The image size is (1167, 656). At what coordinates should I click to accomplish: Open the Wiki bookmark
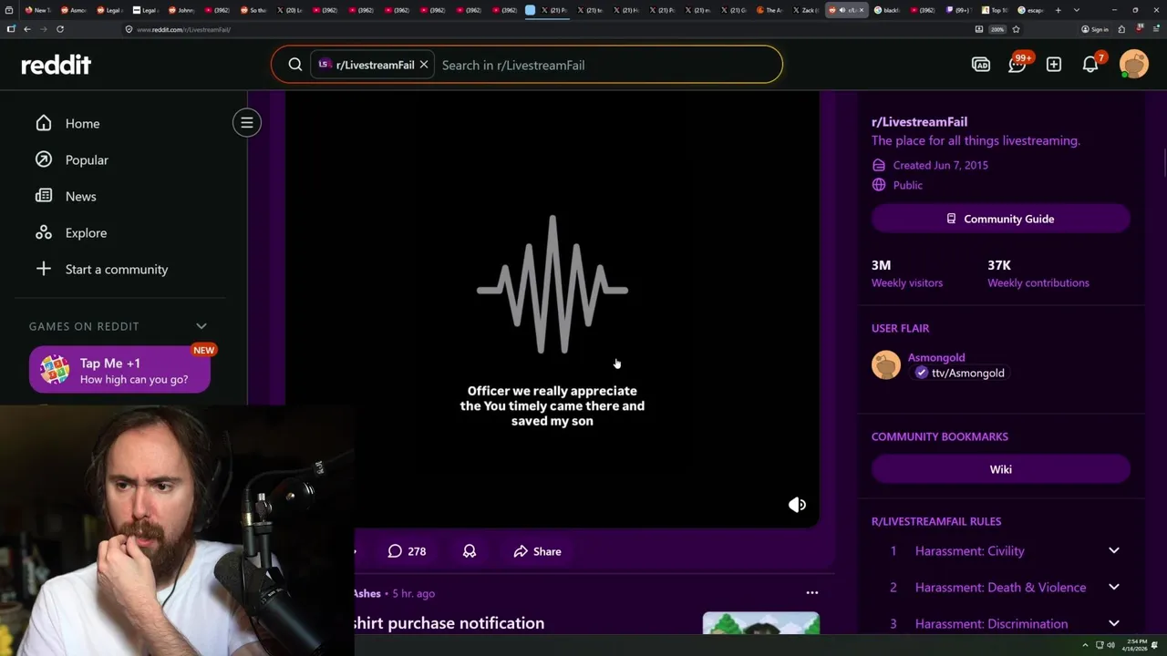tap(1001, 469)
